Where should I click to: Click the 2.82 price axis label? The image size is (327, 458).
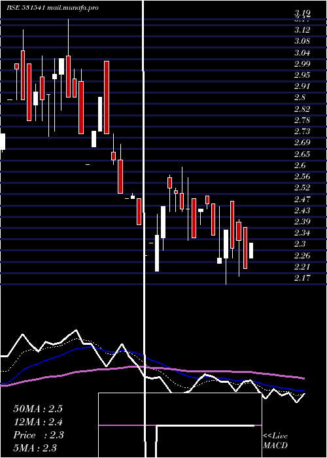point(302,109)
